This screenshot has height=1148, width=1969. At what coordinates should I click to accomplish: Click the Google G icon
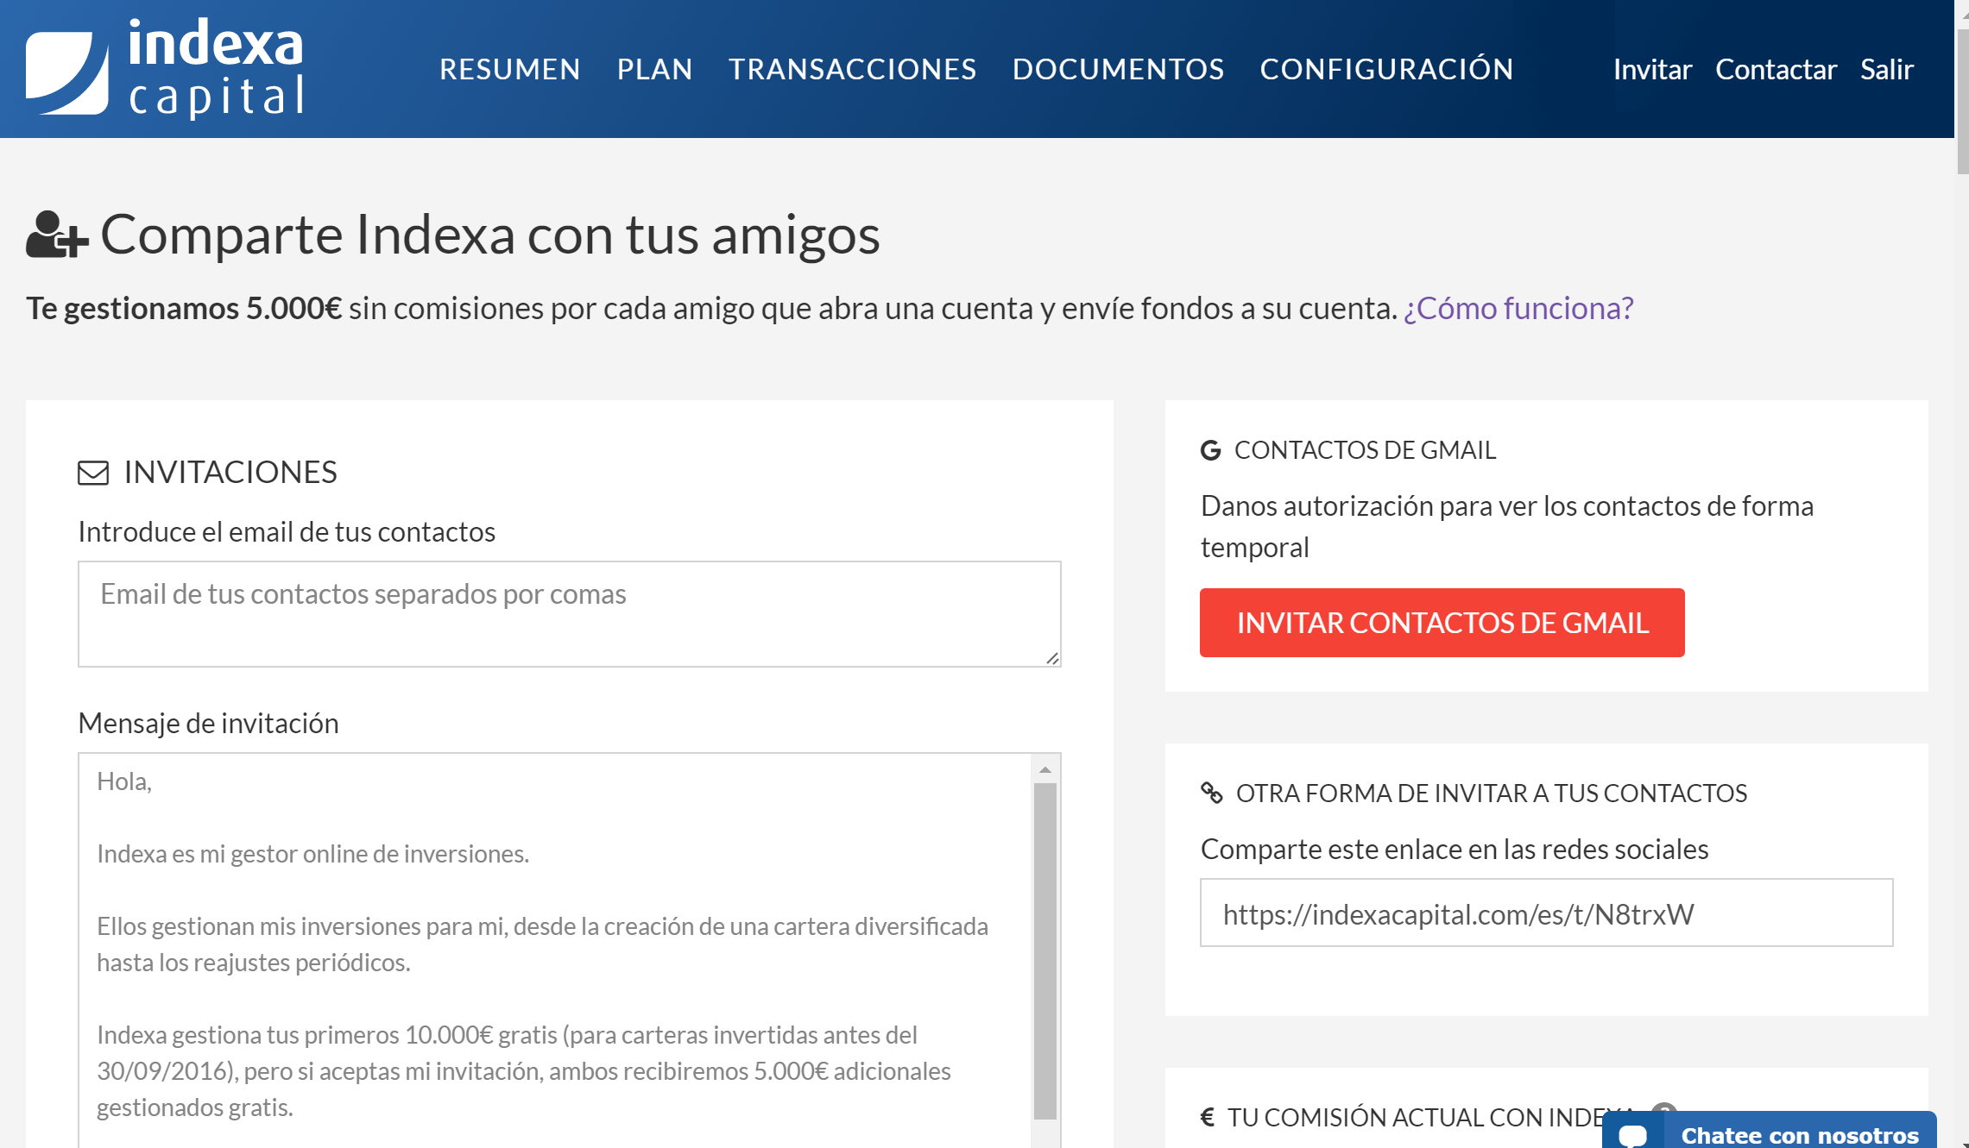click(1210, 450)
